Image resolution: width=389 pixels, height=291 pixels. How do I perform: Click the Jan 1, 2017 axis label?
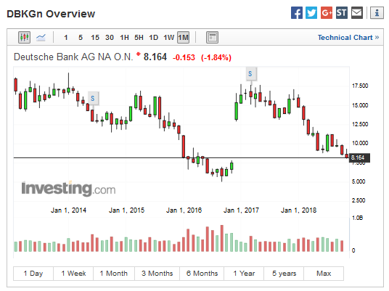241,210
